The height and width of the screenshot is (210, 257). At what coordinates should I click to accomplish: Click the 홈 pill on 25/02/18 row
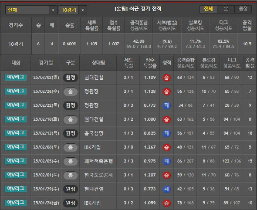coord(71,119)
